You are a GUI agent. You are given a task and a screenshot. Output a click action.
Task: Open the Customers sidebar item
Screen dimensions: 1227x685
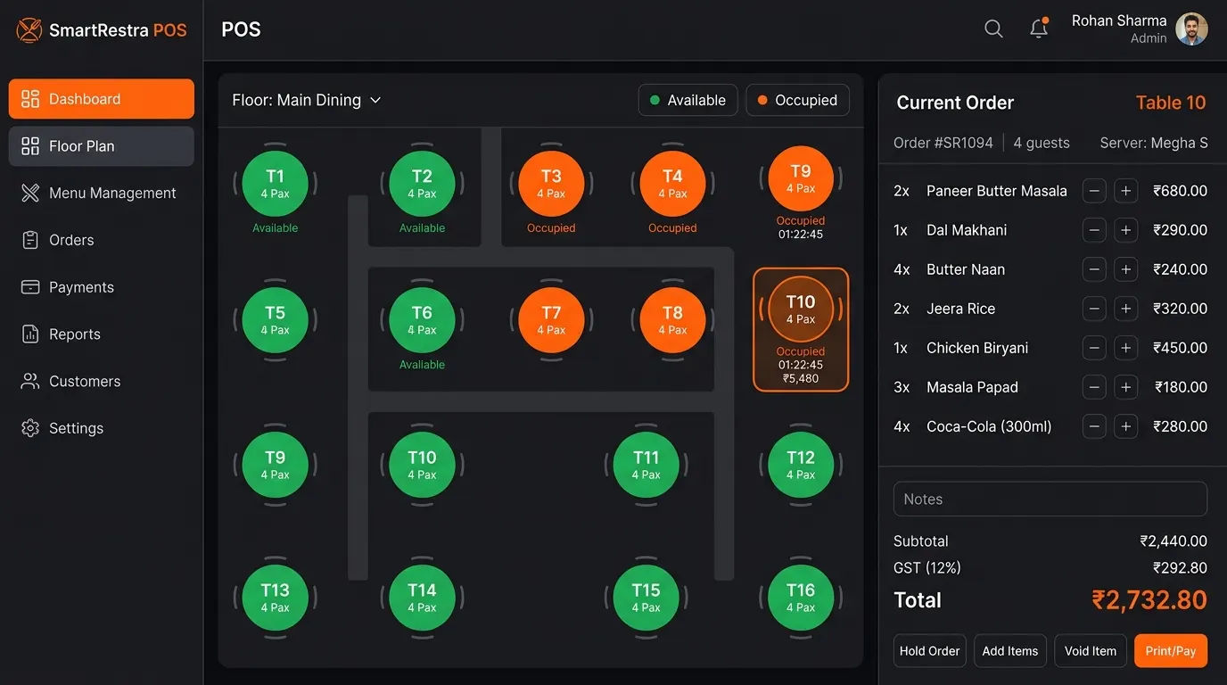tap(102, 381)
